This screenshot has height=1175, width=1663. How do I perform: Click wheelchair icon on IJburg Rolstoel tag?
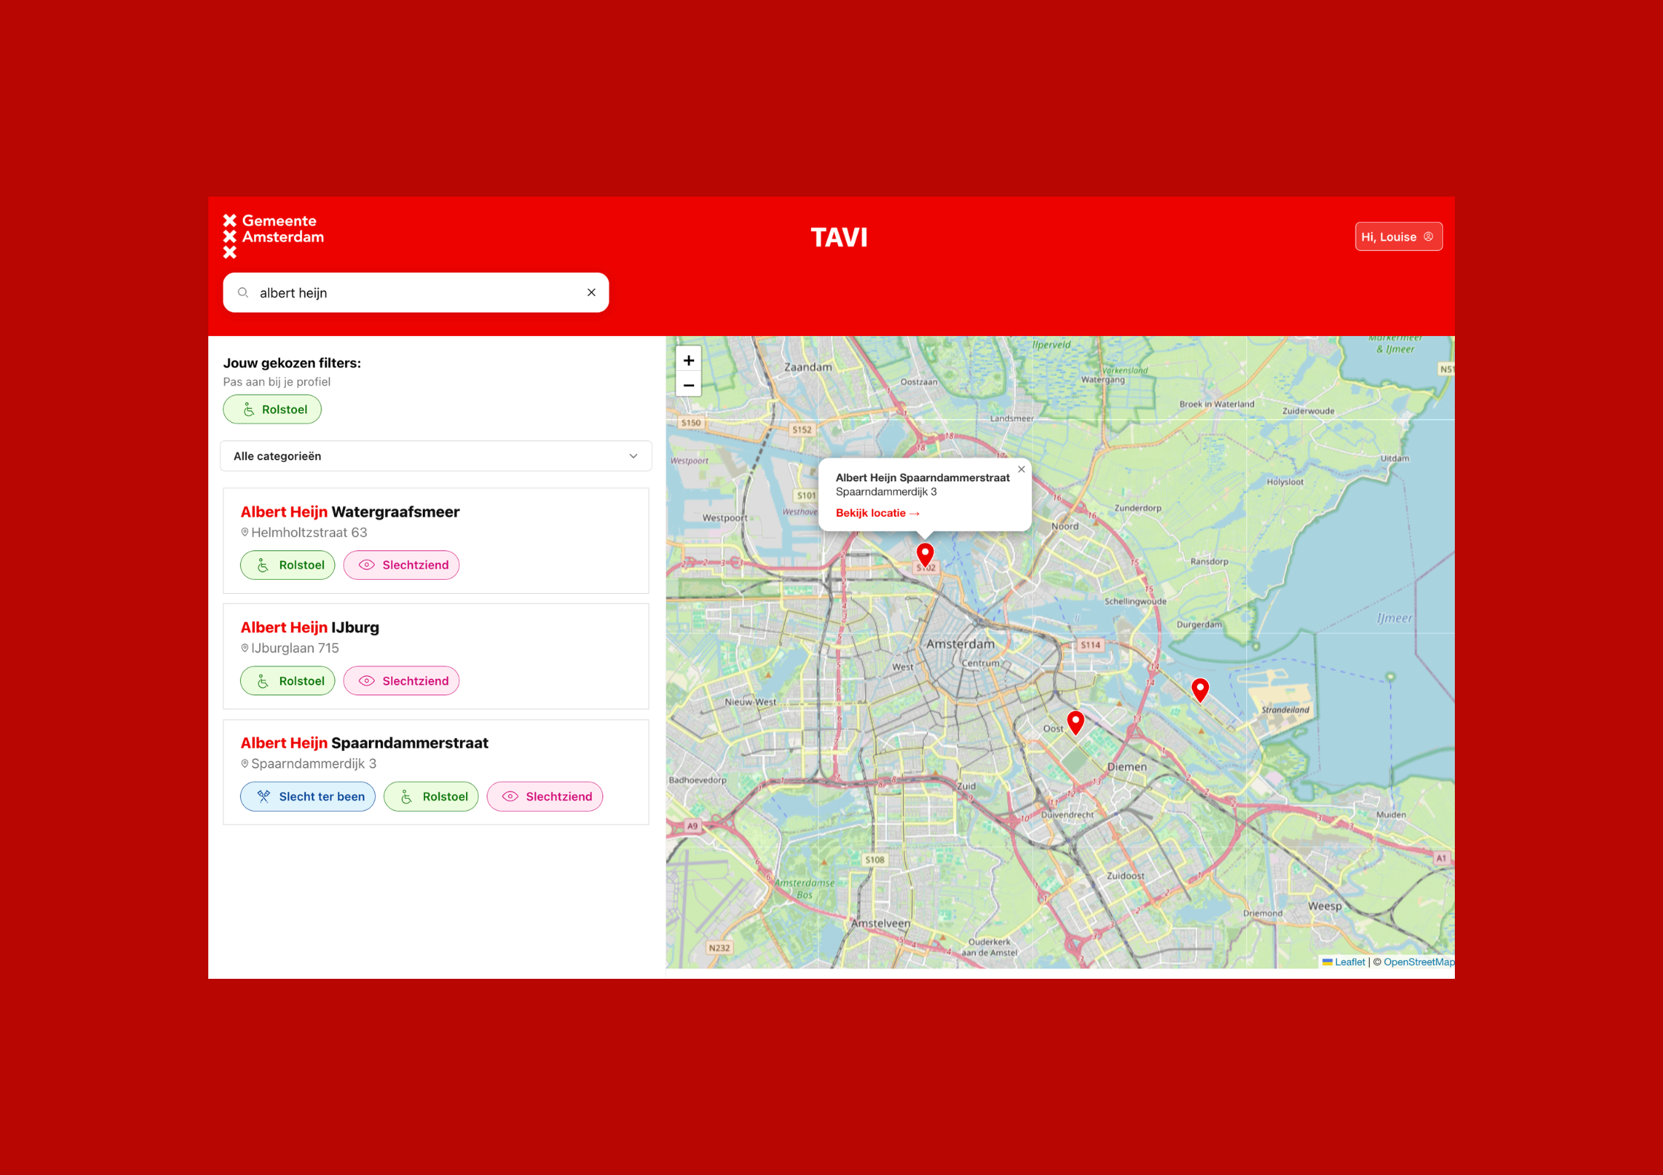[264, 680]
